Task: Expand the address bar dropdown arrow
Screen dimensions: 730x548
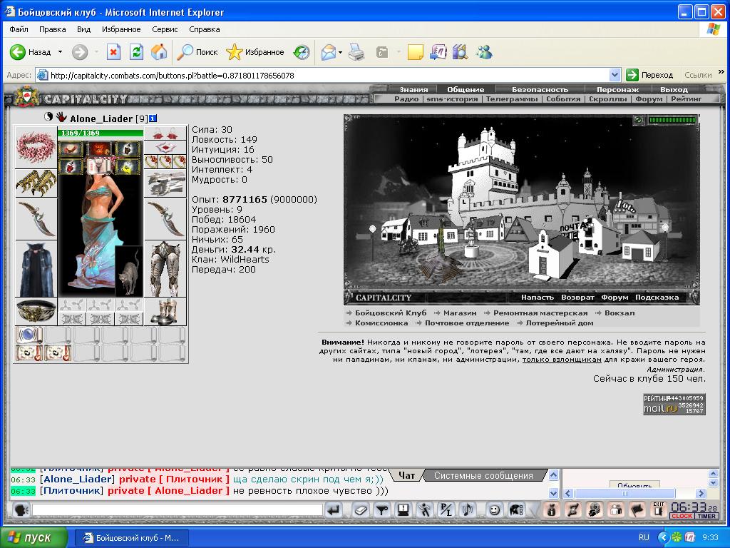Action: coord(615,75)
